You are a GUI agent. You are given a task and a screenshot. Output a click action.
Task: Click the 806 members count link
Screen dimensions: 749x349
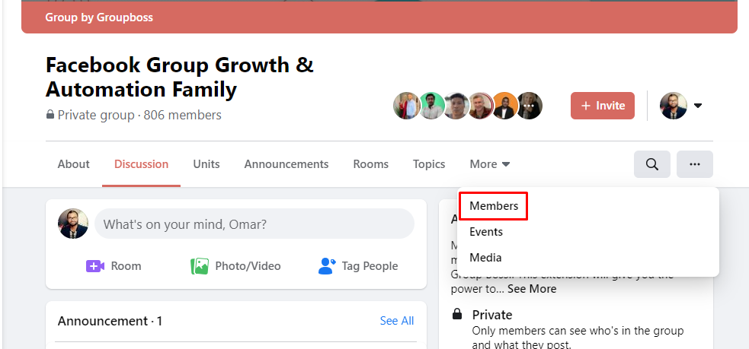coord(182,115)
